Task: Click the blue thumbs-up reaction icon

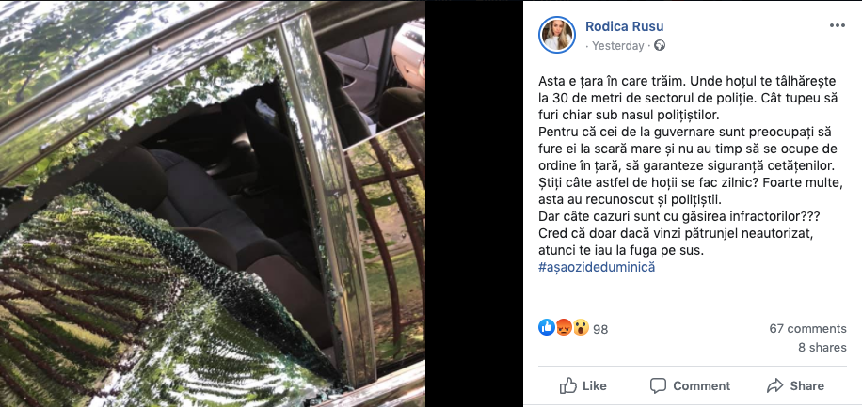Action: coord(547,327)
